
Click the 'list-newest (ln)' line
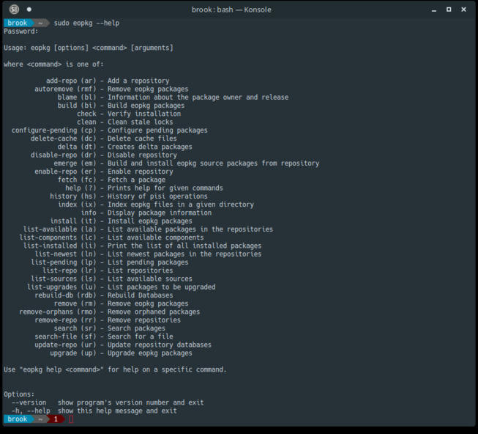pyautogui.click(x=148, y=254)
